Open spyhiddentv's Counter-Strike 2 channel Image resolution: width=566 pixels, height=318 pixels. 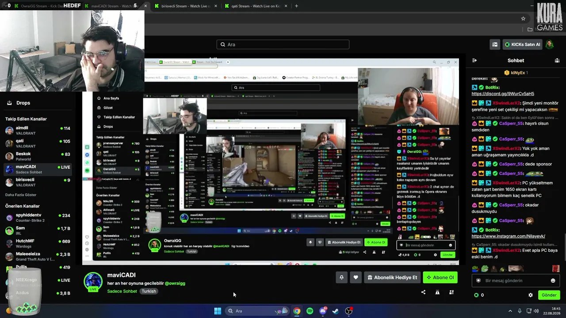[x=38, y=218]
